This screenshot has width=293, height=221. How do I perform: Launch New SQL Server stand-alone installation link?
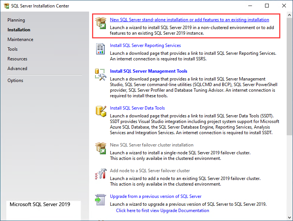tap(189, 20)
